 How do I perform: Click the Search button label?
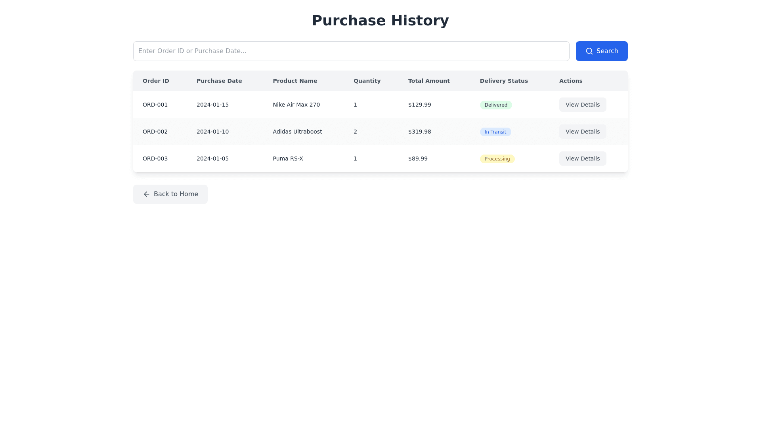click(x=607, y=51)
